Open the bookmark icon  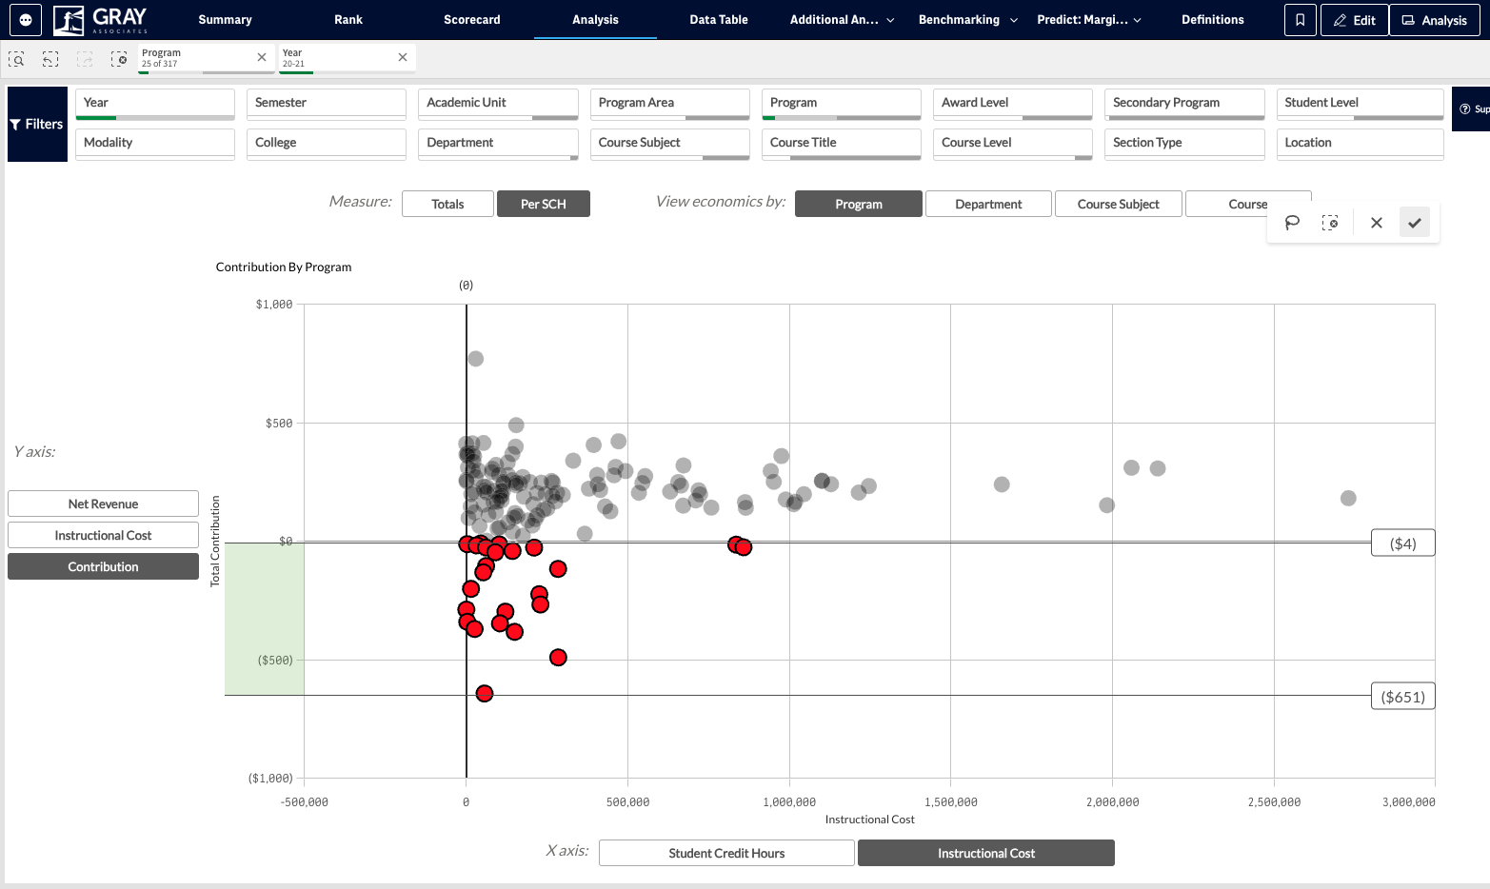click(1300, 20)
